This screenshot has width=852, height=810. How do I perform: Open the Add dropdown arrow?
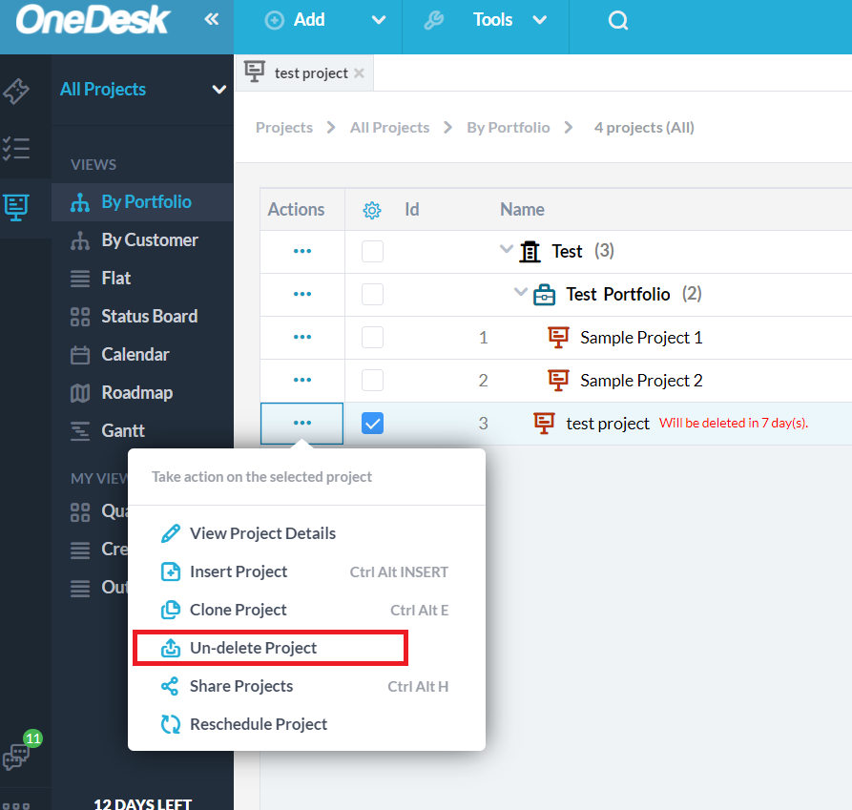[x=379, y=21]
